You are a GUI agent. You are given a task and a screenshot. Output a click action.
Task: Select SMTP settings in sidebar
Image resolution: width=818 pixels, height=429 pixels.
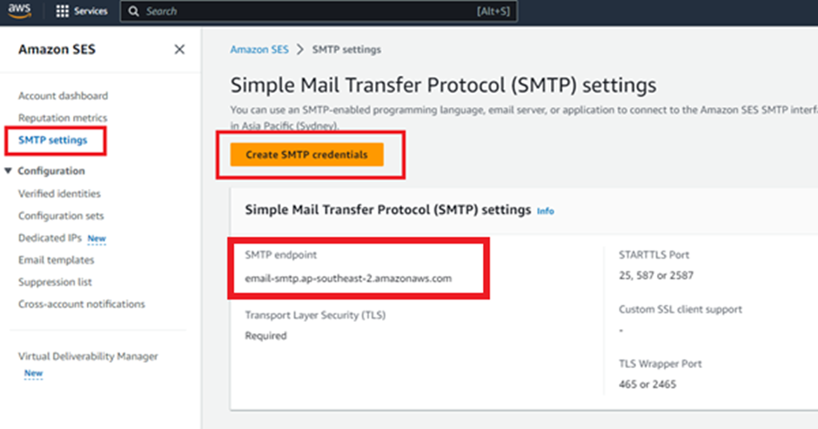click(52, 139)
